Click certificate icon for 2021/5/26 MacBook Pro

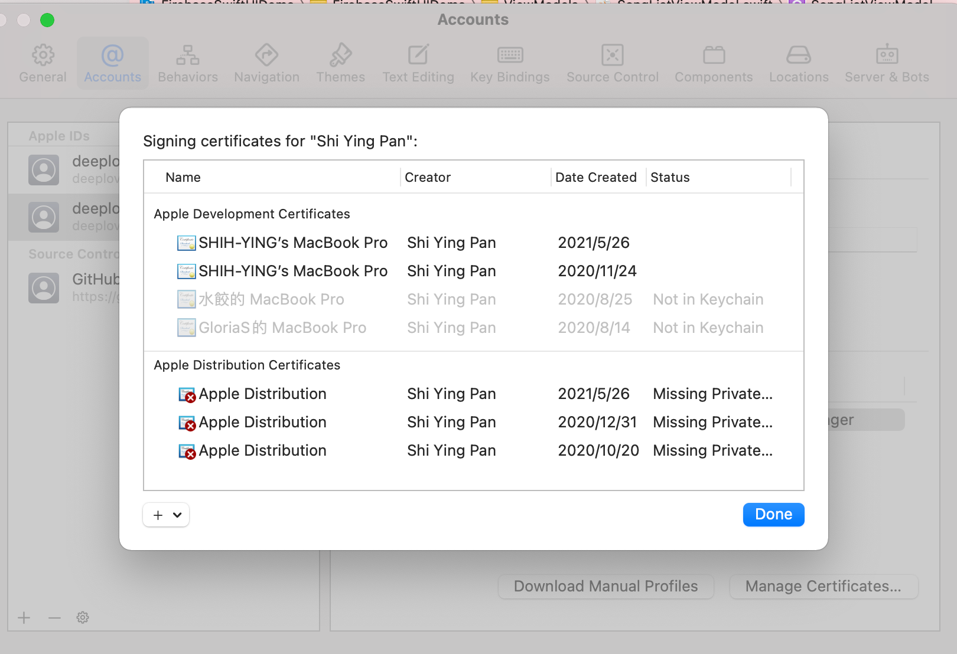click(x=187, y=243)
